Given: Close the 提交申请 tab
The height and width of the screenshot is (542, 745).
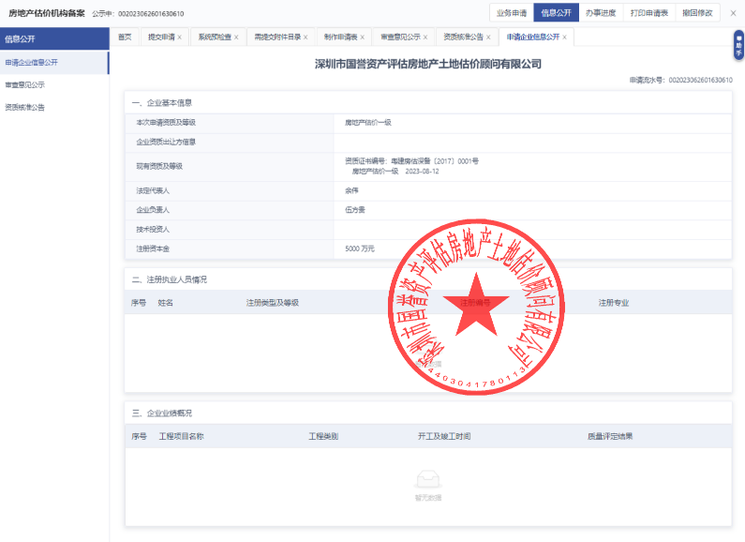Looking at the screenshot, I should 179,38.
